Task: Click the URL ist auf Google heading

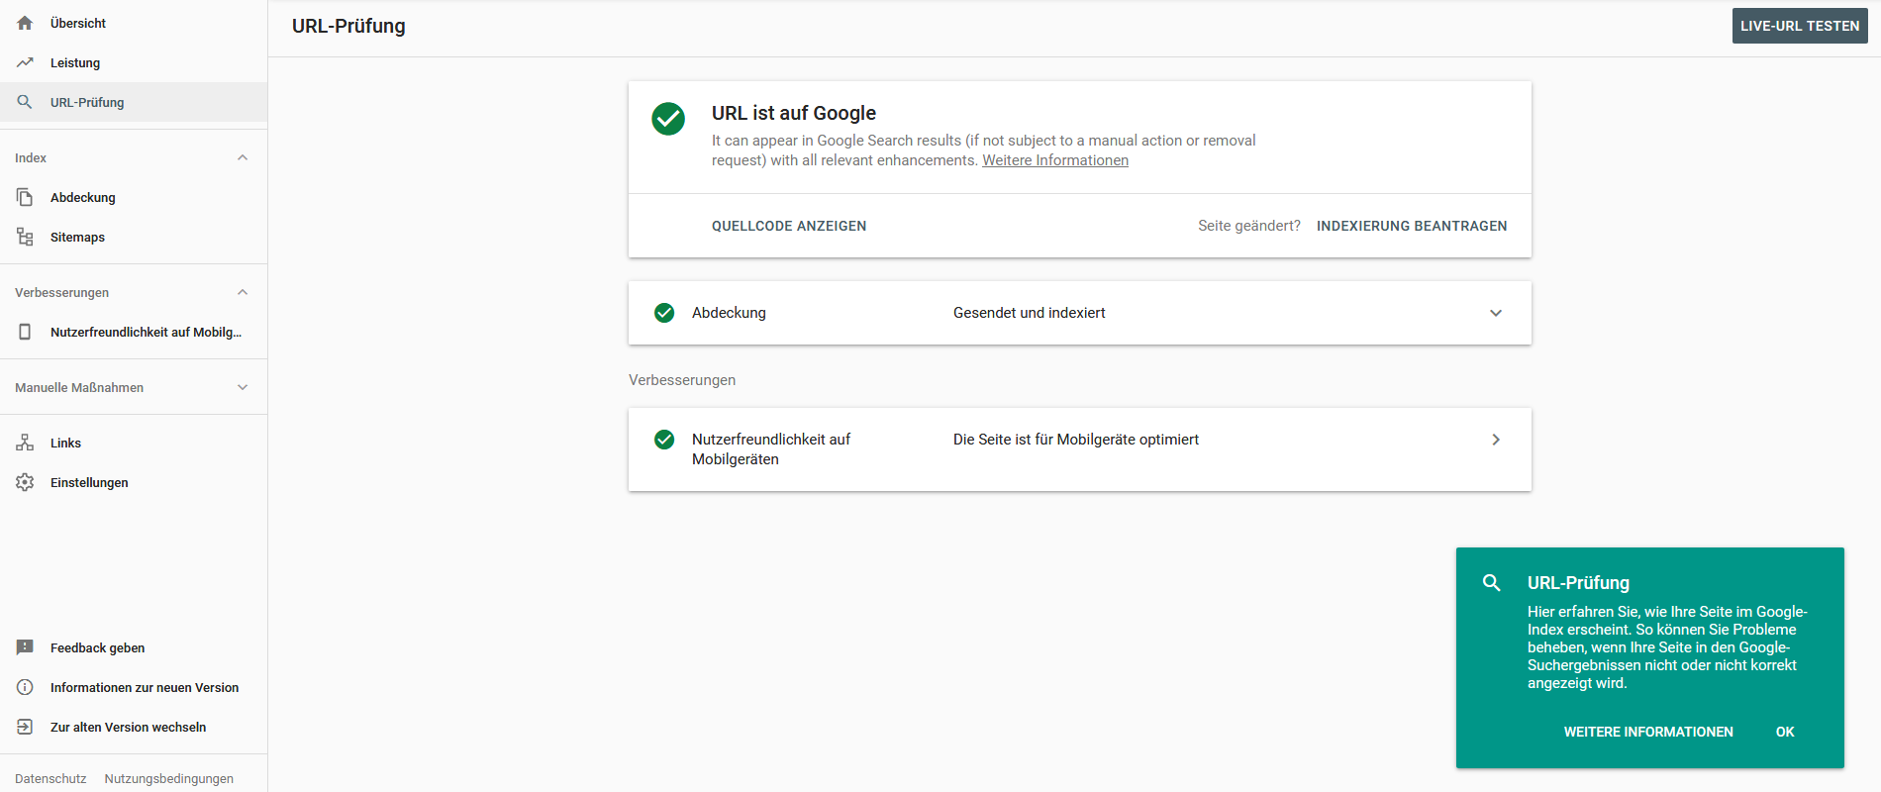Action: (794, 113)
